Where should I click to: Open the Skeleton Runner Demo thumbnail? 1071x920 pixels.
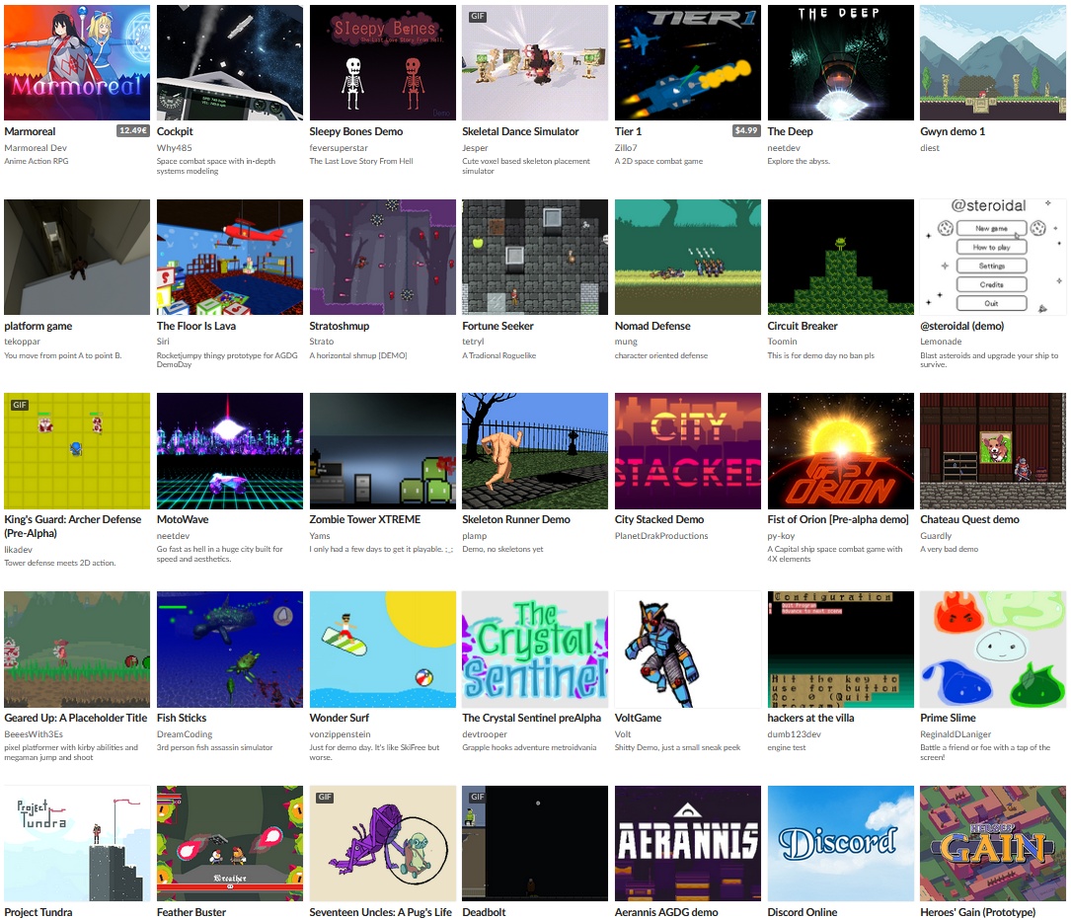click(535, 451)
